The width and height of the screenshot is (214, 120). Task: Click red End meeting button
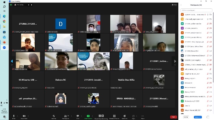click(173, 117)
